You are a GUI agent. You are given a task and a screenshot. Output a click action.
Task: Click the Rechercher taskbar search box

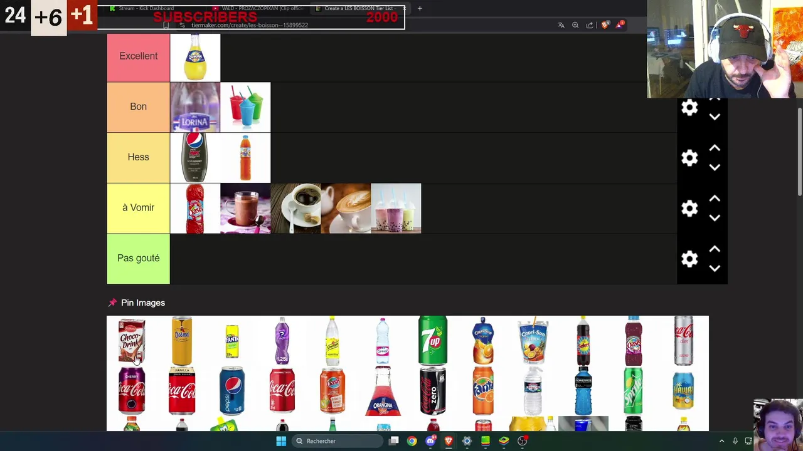(339, 441)
